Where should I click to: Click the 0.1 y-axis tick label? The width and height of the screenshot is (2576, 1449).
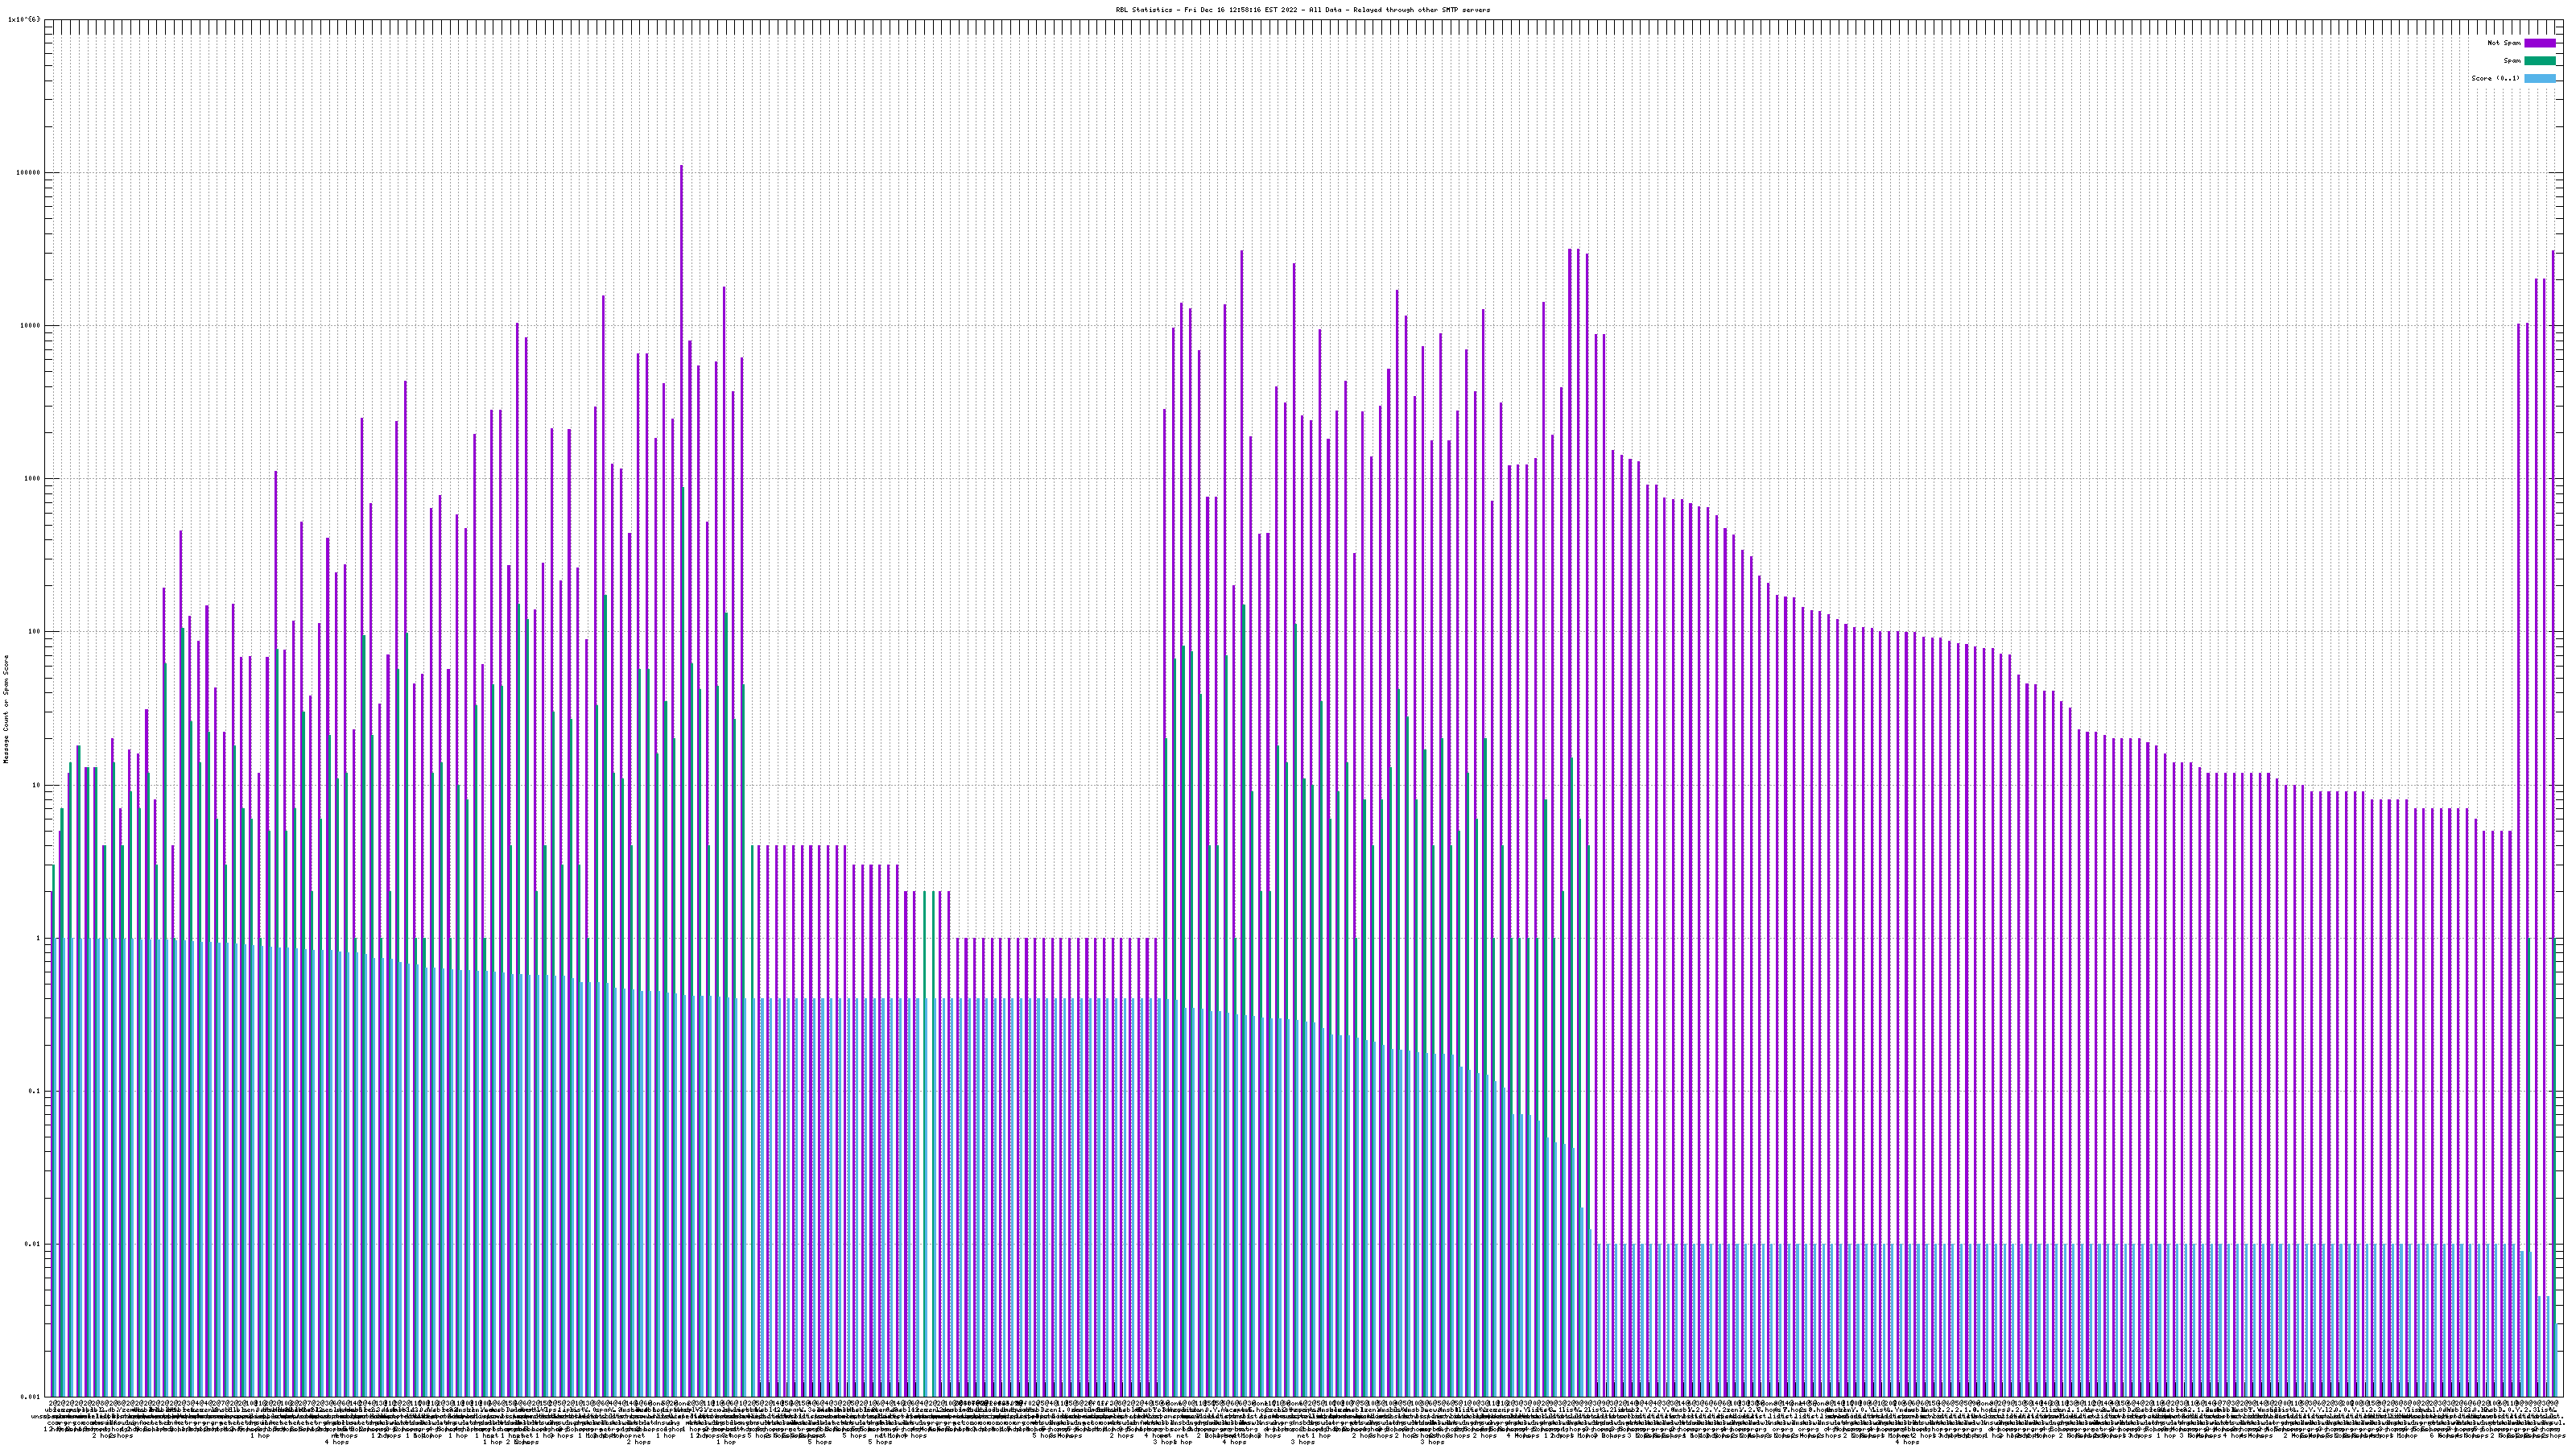(x=34, y=1091)
